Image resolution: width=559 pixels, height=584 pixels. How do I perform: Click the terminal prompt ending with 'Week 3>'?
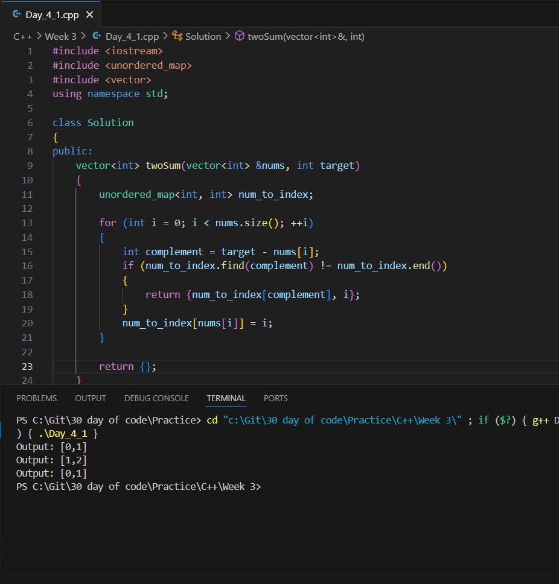tap(139, 487)
